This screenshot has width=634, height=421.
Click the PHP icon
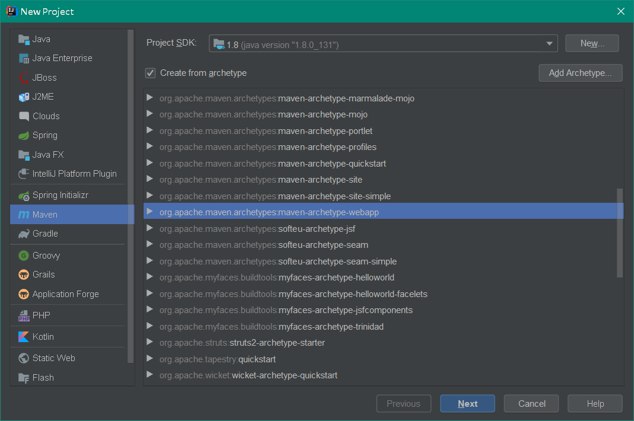pos(24,316)
